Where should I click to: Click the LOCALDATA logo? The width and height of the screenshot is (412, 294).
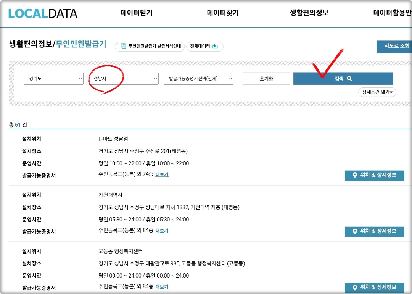point(43,13)
